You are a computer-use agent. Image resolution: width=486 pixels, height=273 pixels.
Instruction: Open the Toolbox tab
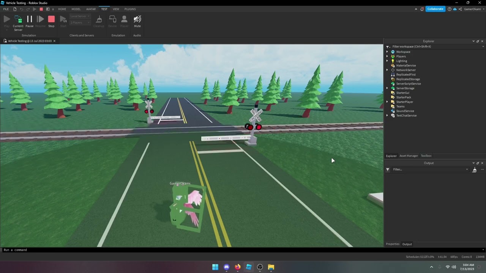426,156
